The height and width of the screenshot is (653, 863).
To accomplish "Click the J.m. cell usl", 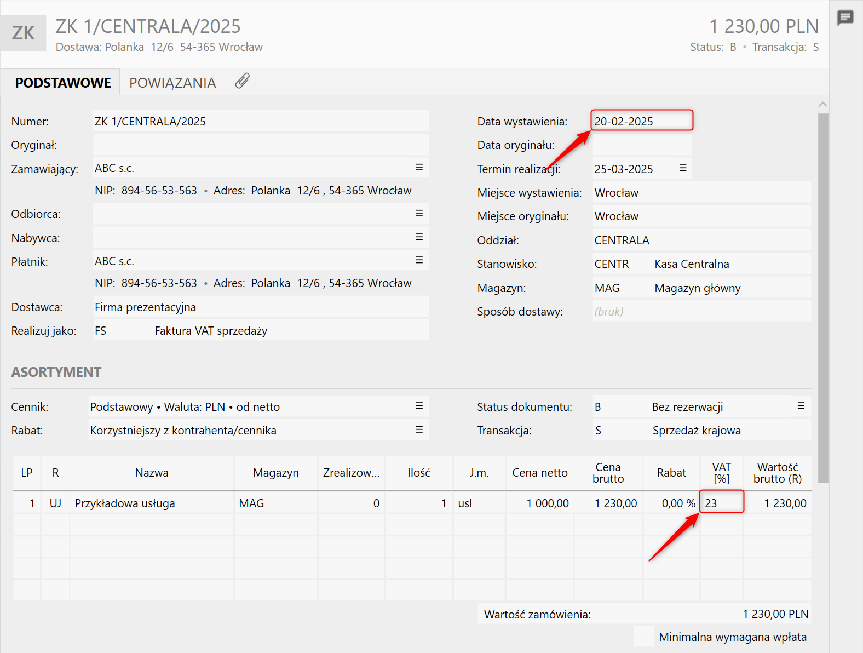I will 479,503.
